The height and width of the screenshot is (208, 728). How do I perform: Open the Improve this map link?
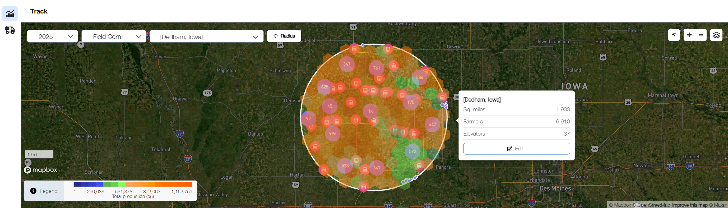(690, 205)
